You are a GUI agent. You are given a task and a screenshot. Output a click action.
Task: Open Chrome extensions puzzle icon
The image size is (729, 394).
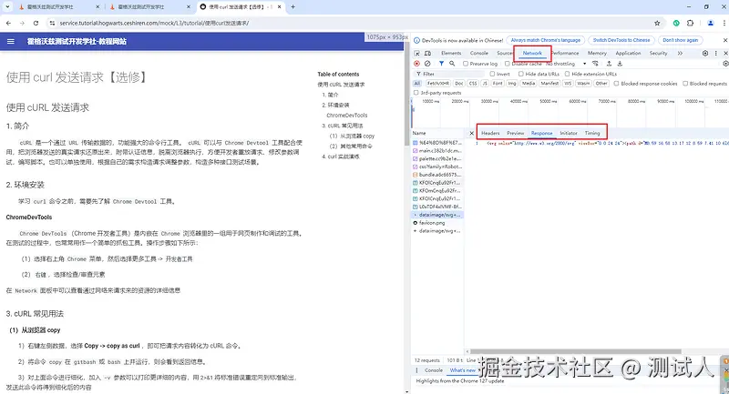point(690,23)
